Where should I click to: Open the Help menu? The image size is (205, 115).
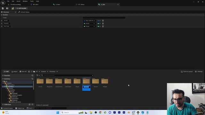coord(37,1)
